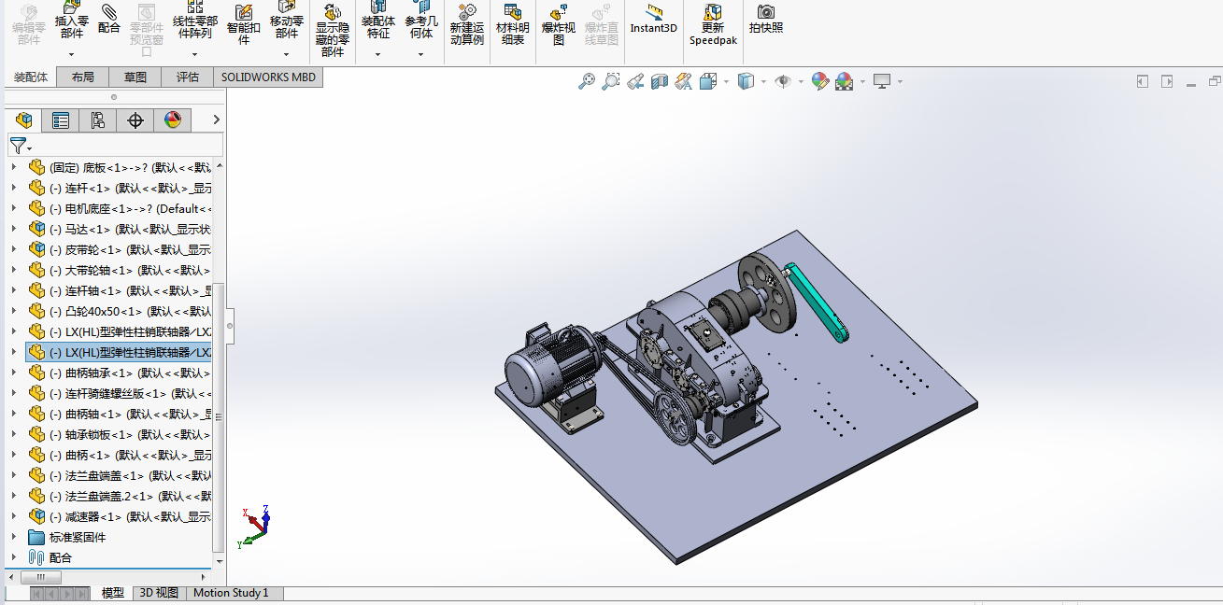Click the View Orientation cube icon

click(708, 82)
